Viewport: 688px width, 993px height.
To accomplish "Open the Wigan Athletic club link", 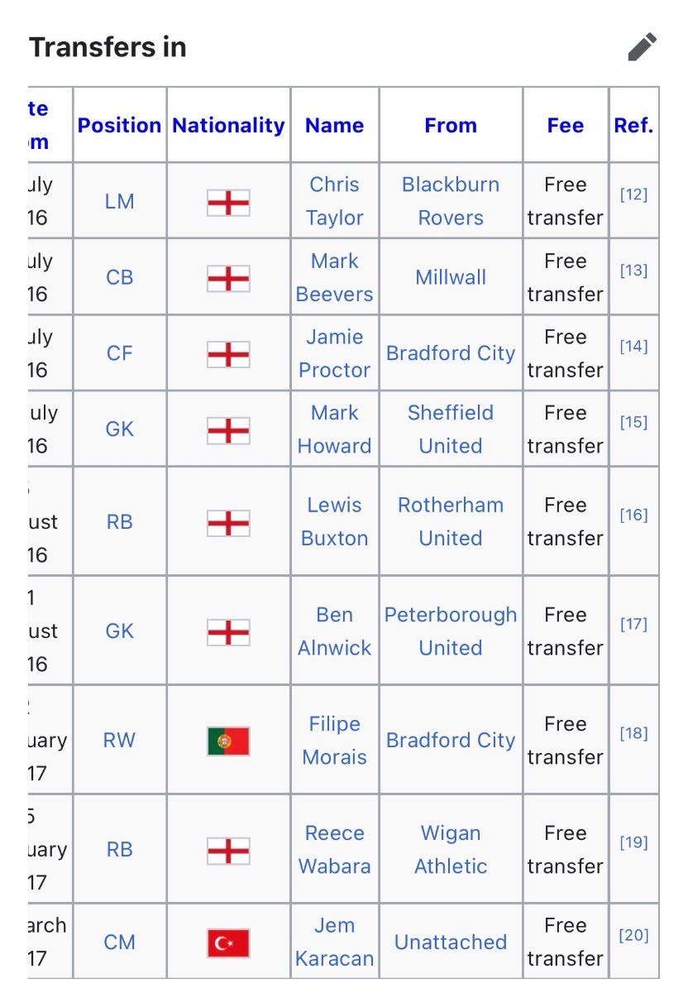I will tap(451, 850).
